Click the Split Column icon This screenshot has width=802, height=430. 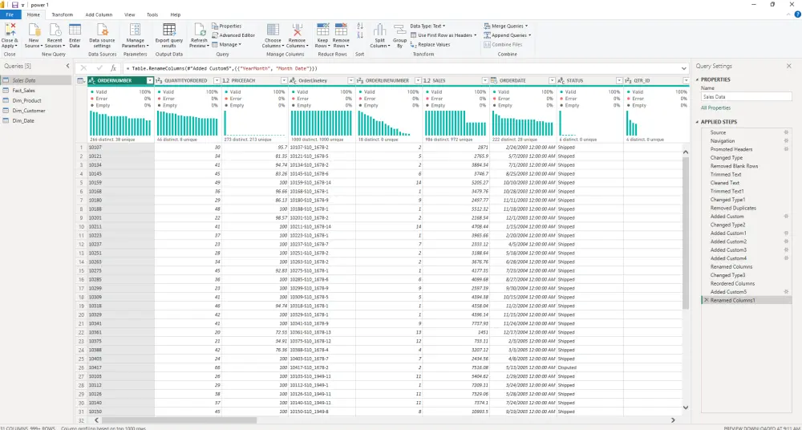[379, 30]
